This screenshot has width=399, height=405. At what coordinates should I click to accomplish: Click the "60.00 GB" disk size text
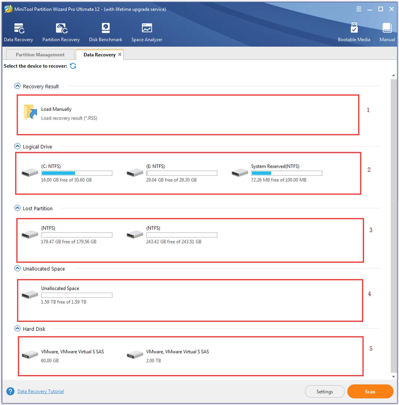50,360
